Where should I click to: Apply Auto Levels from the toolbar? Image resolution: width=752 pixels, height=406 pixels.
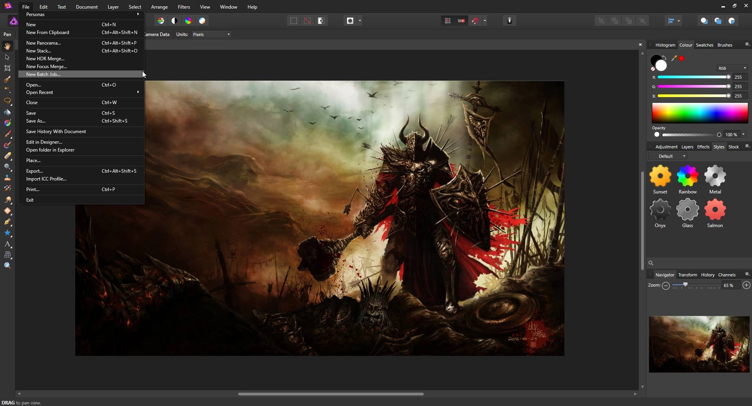[x=161, y=21]
